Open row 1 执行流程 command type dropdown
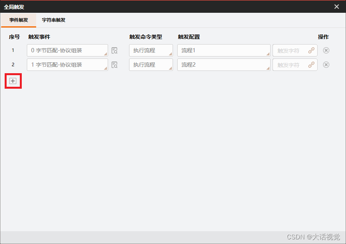This screenshot has width=346, height=244. [151, 50]
